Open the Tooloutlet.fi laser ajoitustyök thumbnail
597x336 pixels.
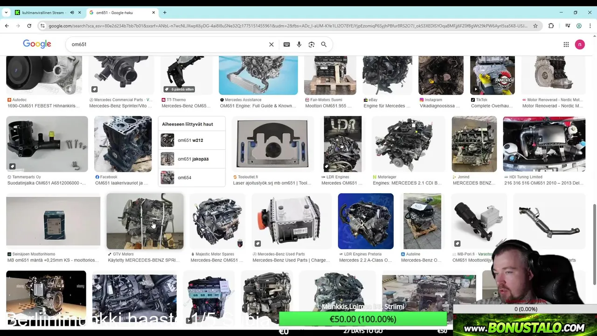pos(273,144)
